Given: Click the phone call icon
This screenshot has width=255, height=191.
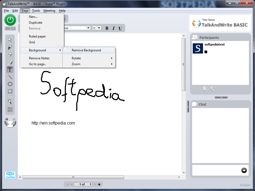Looking at the screenshot, I should (x=212, y=89).
